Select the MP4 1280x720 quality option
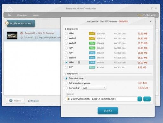Image resolution: width=163 pixels, height=123 pixels. click(x=66, y=34)
